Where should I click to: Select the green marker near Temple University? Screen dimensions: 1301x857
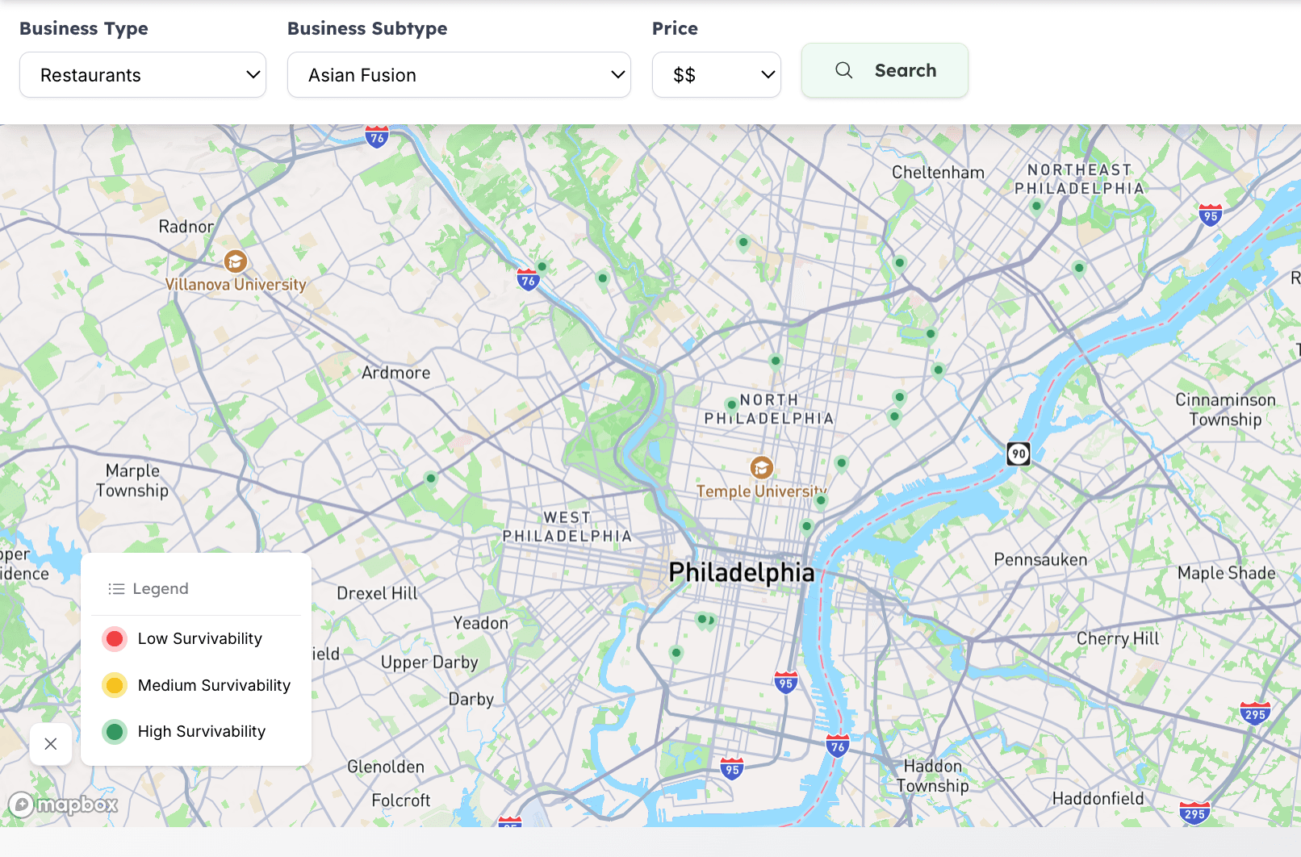821,500
